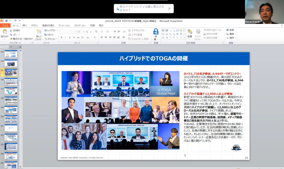Select the Isosceles Triangle shape

[167, 34]
